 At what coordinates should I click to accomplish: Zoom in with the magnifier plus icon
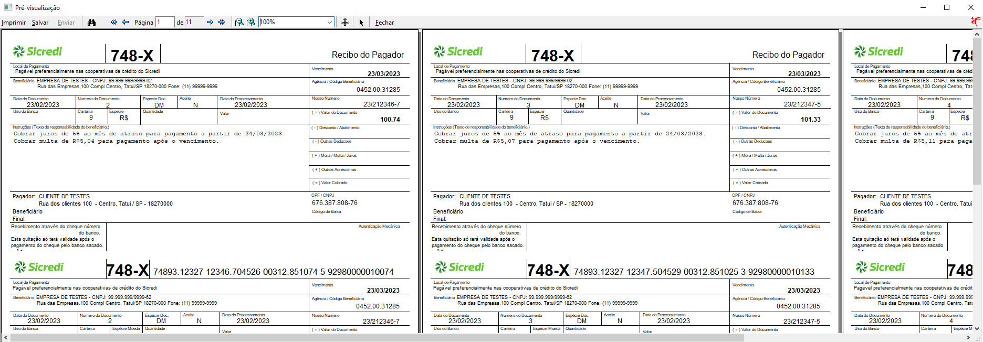tap(251, 22)
